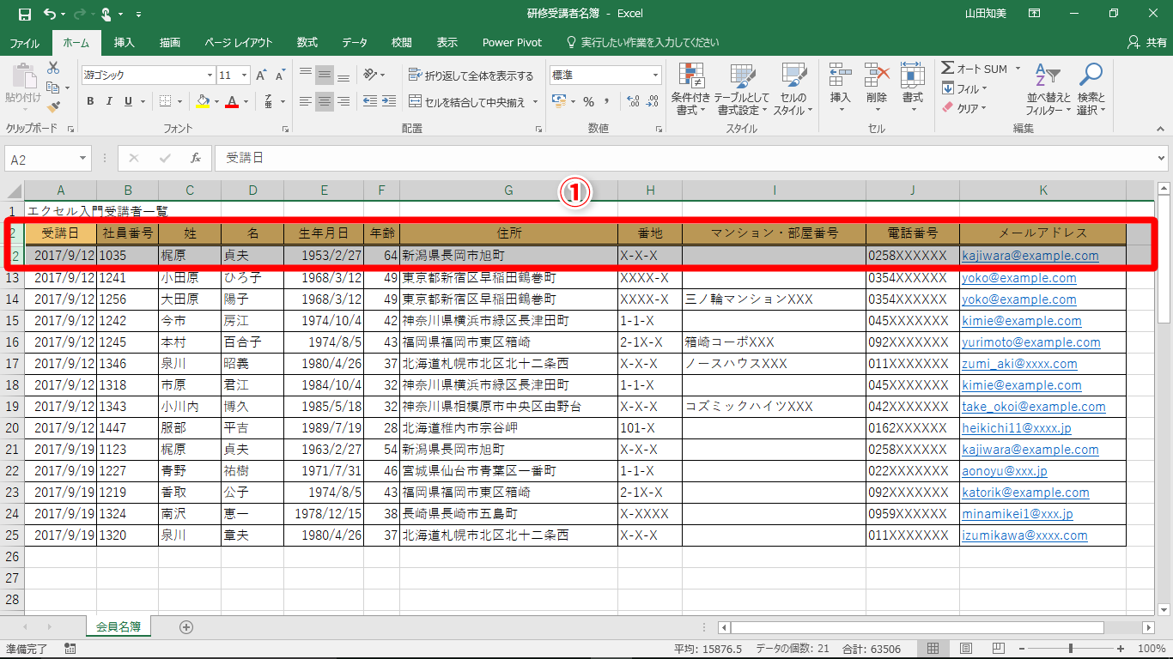Toggle 折り返して全体を表示する wrap text
This screenshot has height=659, width=1173.
[471, 76]
